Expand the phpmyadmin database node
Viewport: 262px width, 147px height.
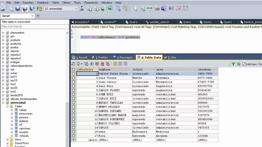tap(3, 33)
